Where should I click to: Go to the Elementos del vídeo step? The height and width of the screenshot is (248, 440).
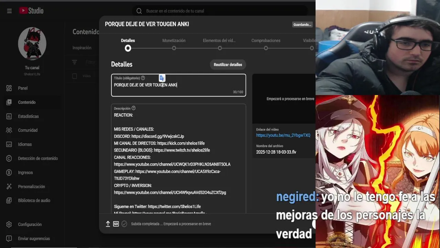pos(219,41)
